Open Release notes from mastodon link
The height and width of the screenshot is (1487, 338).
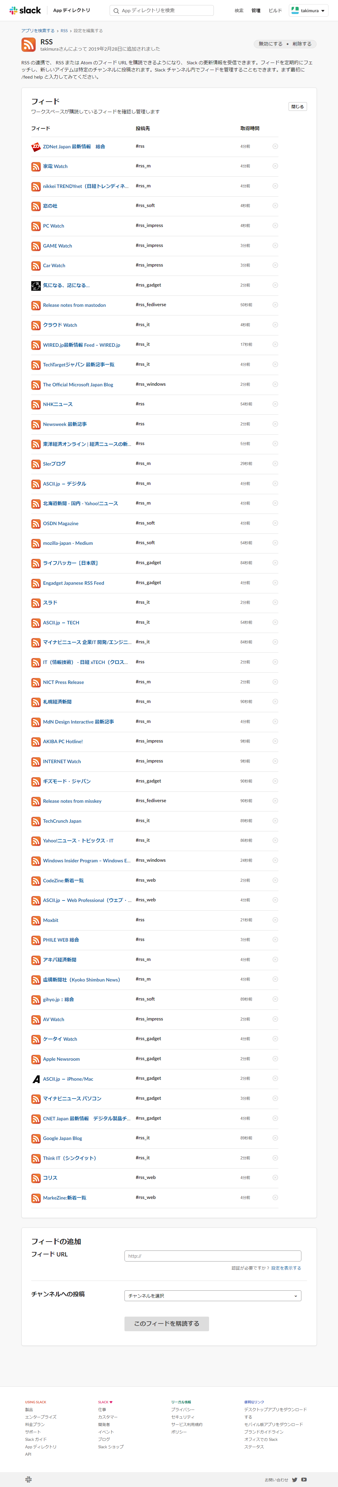click(74, 305)
